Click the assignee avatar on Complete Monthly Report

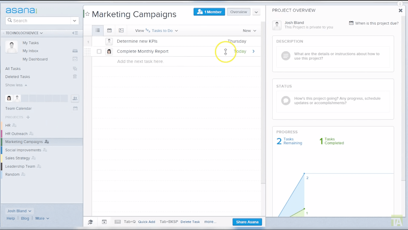point(109,51)
